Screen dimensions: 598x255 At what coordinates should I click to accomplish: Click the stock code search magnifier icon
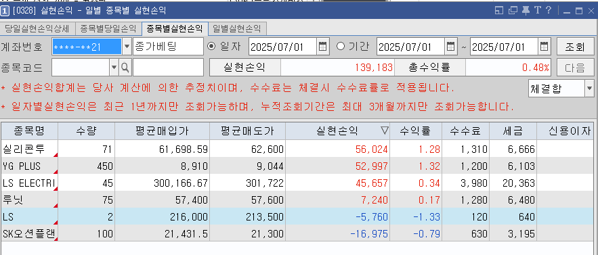[x=125, y=68]
